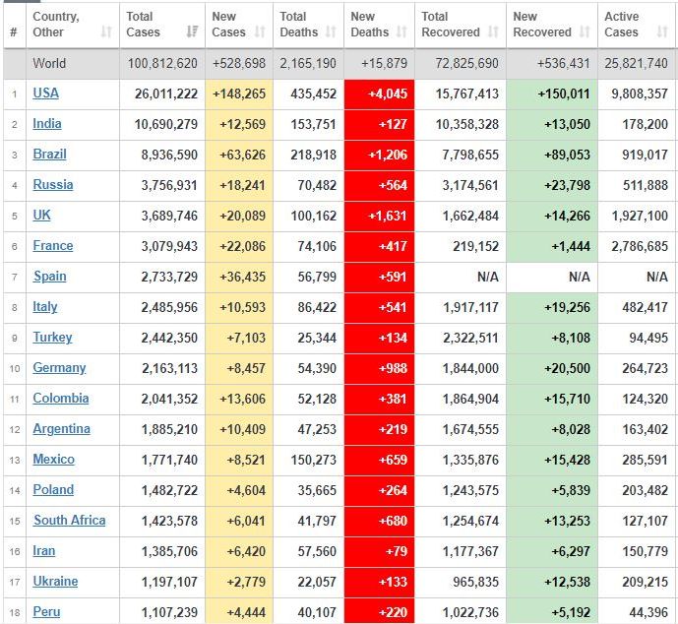Sort by Country, Other column icon
678x624 pixels.
click(106, 32)
